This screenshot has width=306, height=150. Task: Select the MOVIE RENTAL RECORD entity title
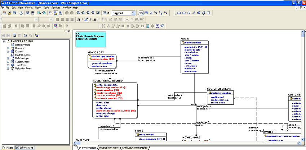click(x=107, y=81)
